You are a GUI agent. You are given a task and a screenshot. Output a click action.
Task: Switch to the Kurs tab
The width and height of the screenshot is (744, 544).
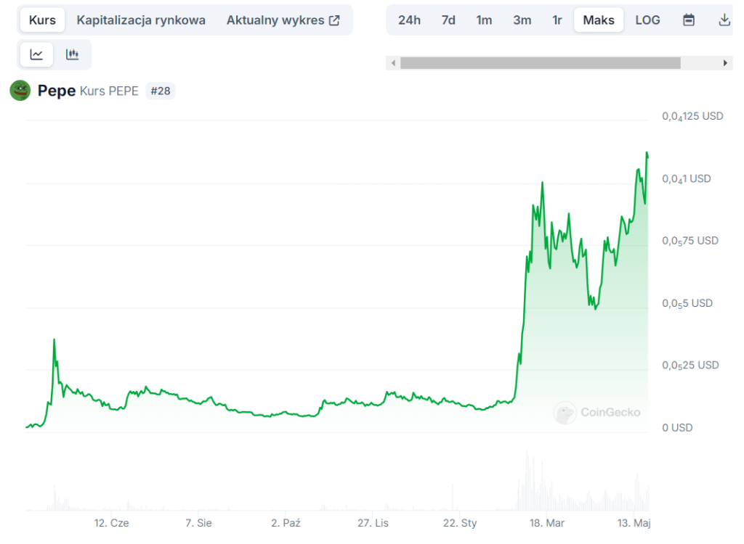[42, 20]
